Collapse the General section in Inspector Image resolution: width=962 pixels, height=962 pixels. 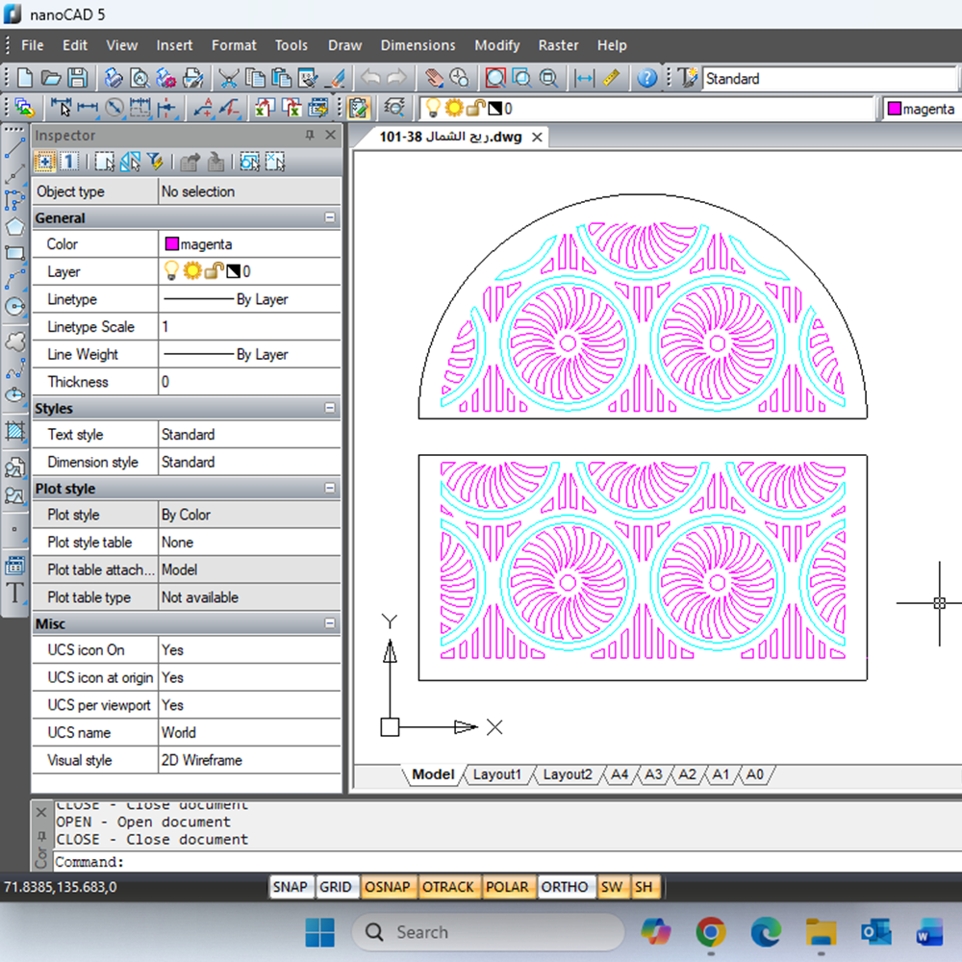tap(330, 218)
